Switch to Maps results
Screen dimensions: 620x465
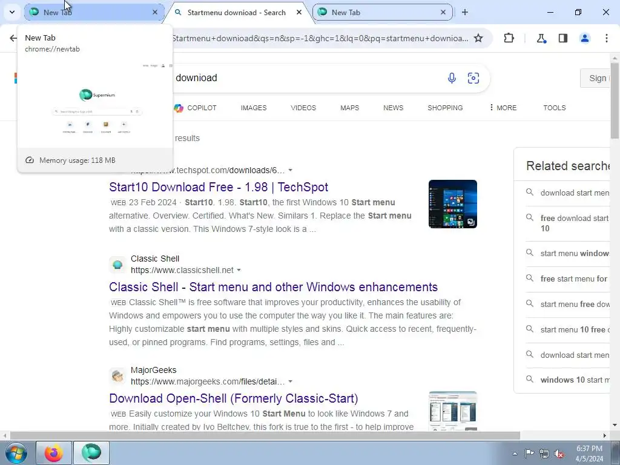(349, 108)
